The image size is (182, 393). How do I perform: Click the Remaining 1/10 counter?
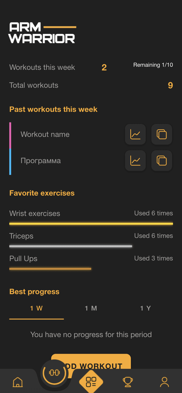tap(153, 65)
